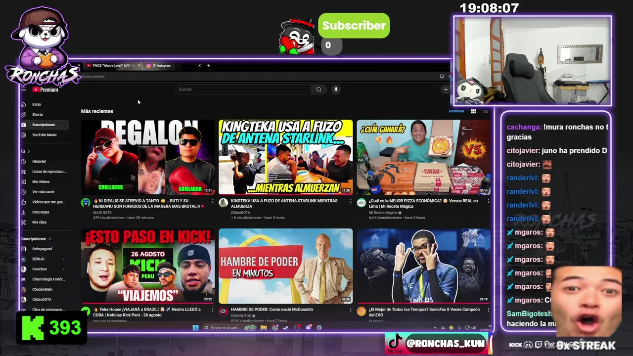Open Discord from the taskbar
633x356 pixels.
click(308, 328)
